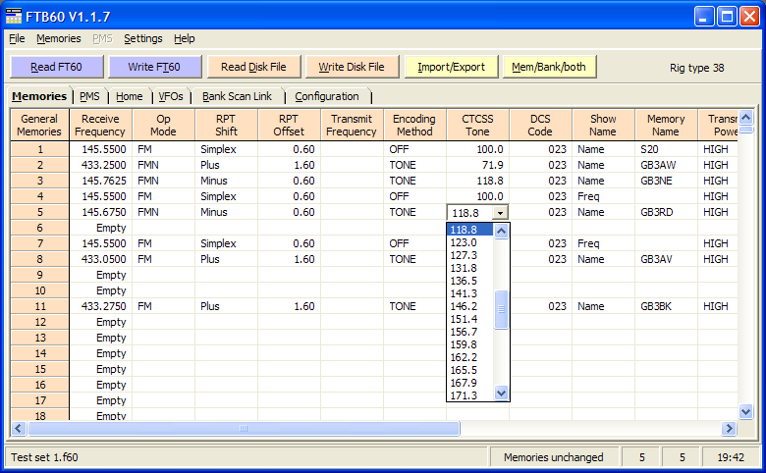Choose 162.2 in the CTCSS tone list
Screen dimensions: 766x473
coord(470,357)
